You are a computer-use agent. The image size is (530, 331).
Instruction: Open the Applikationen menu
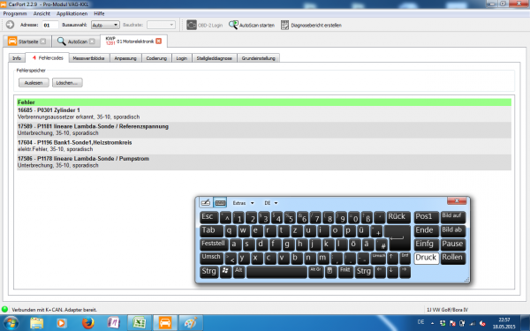(72, 13)
